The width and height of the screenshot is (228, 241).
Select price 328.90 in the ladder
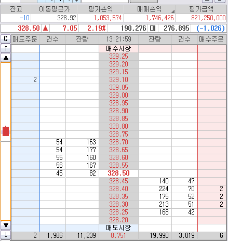click(118, 111)
